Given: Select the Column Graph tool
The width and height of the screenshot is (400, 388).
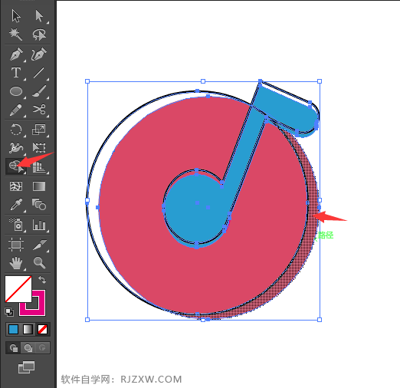Looking at the screenshot, I should [x=39, y=225].
